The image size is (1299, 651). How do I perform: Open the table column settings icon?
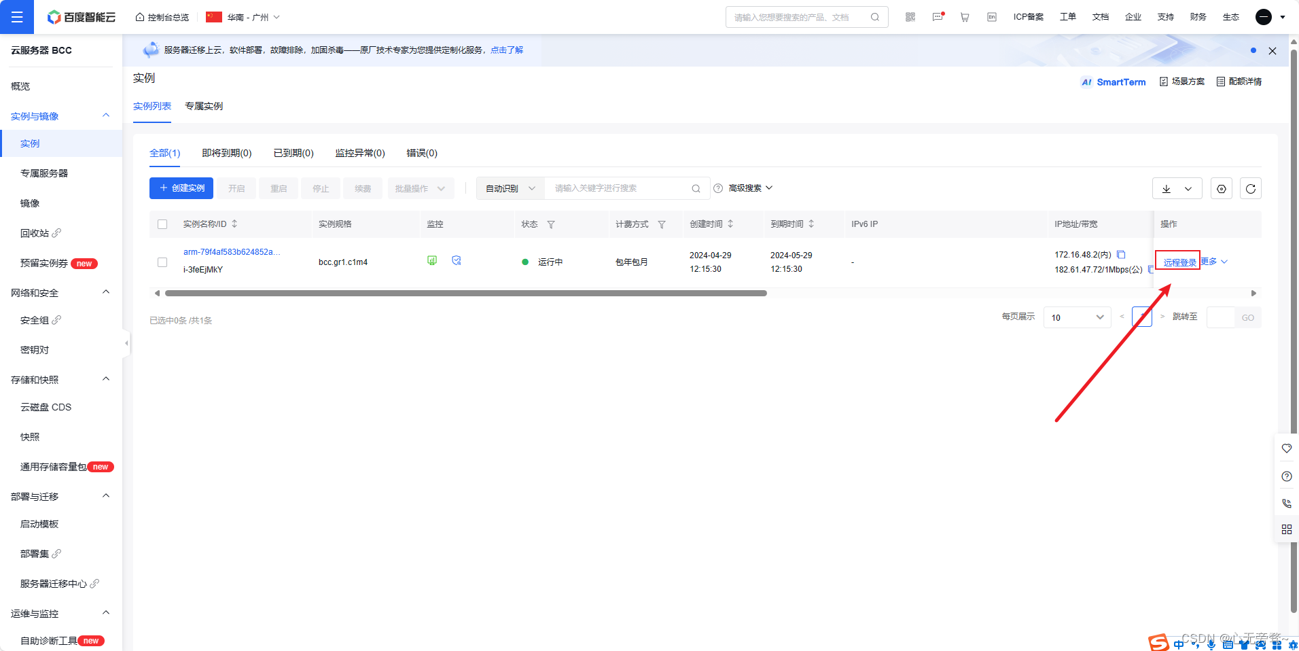tap(1222, 189)
